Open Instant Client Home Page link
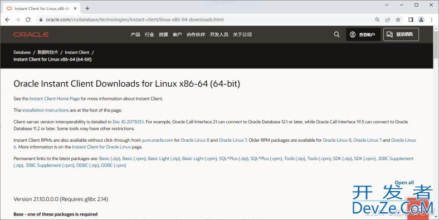This screenshot has width=439, height=220. pos(54,98)
